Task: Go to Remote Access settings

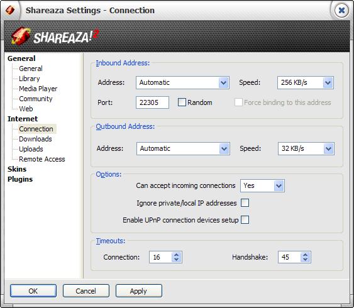Action: tap(42, 159)
